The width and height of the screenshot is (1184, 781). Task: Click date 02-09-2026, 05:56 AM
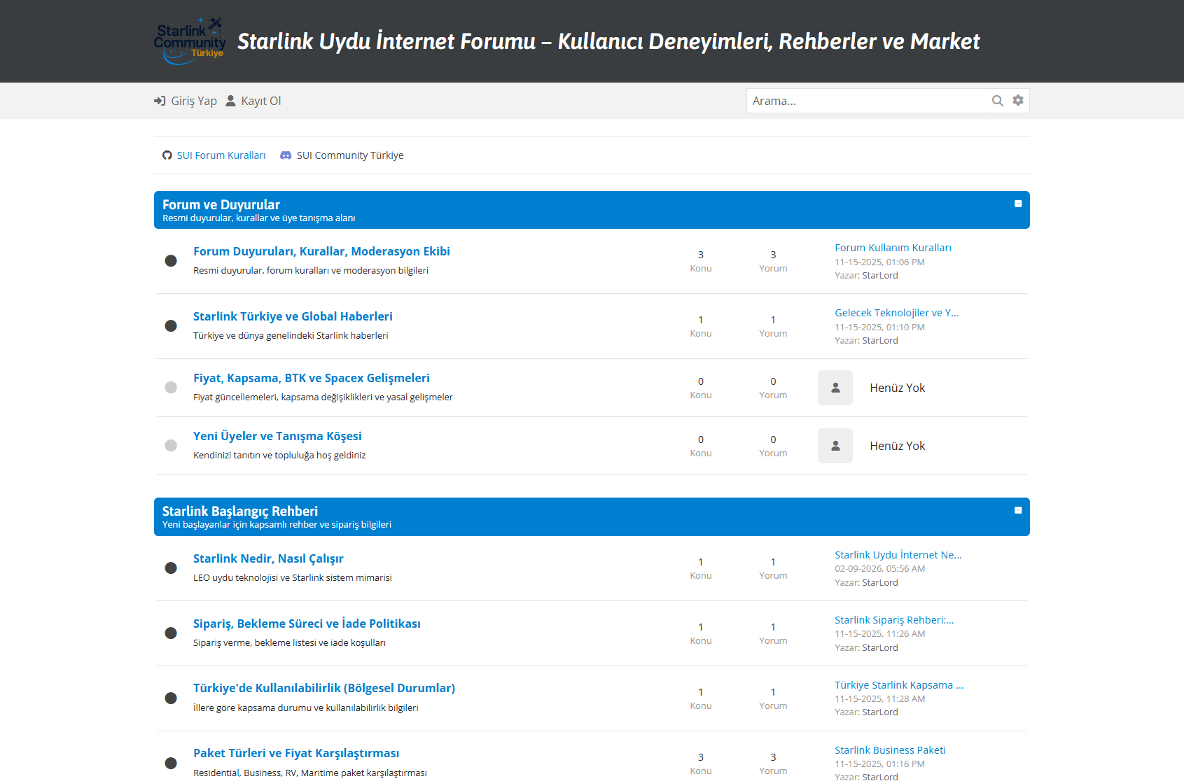click(x=879, y=569)
